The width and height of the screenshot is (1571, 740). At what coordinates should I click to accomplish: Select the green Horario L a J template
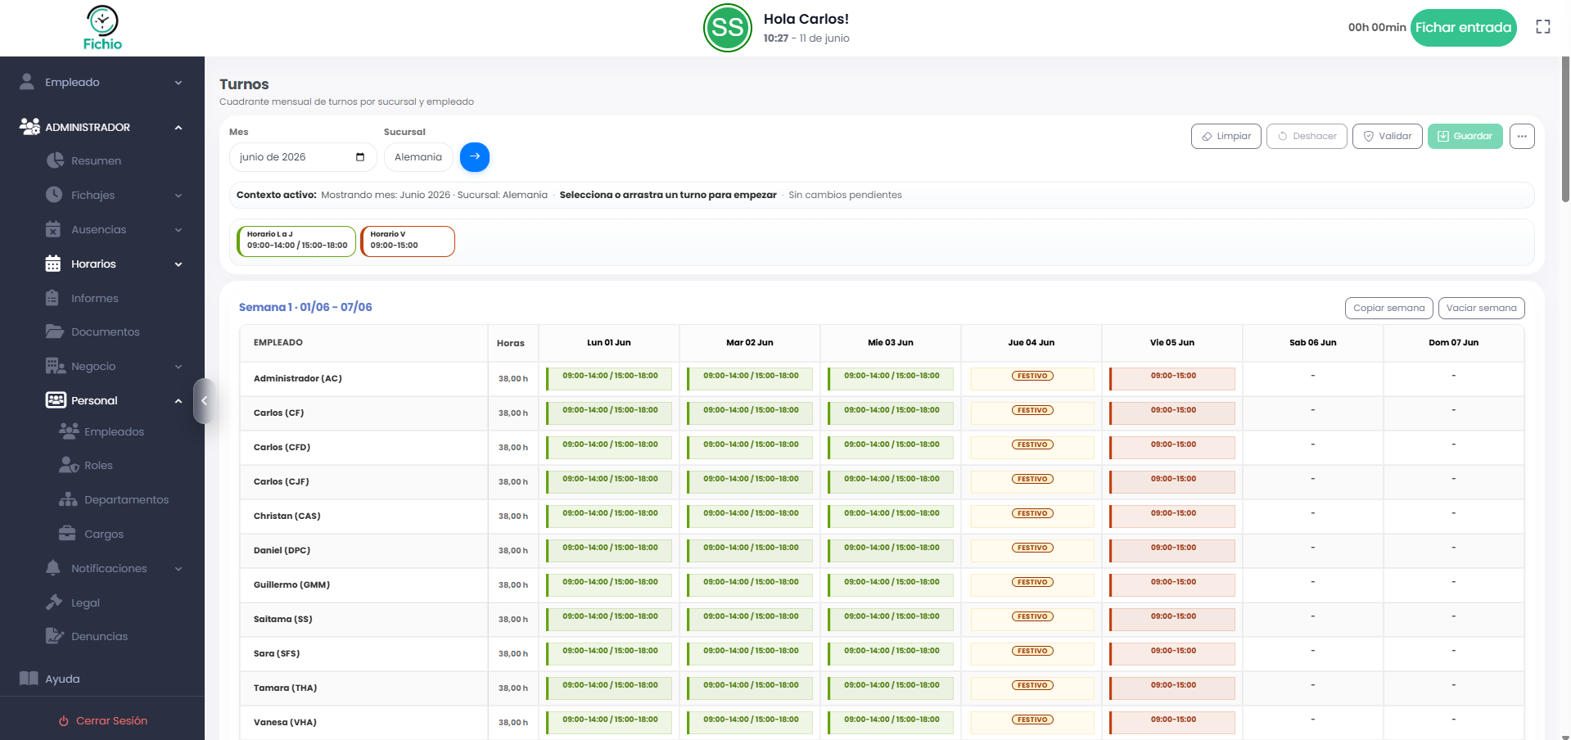click(x=296, y=241)
